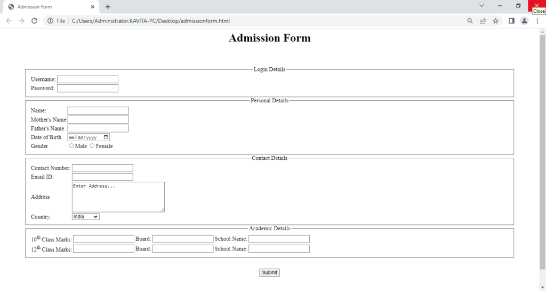Image resolution: width=546 pixels, height=291 pixels.
Task: Click the scrollbar up arrow
Action: tap(542, 31)
